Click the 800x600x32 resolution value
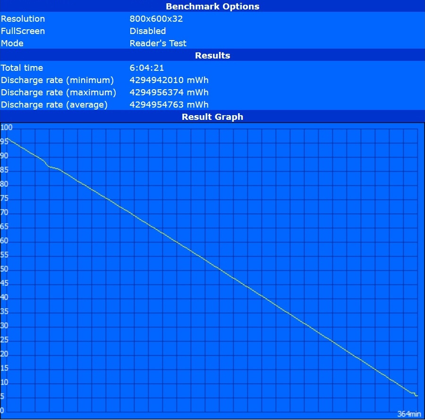This screenshot has height=420, width=425. (156, 19)
